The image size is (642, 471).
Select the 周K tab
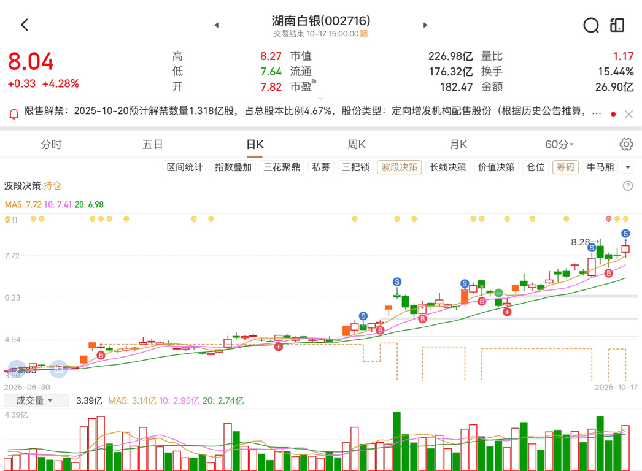(357, 145)
